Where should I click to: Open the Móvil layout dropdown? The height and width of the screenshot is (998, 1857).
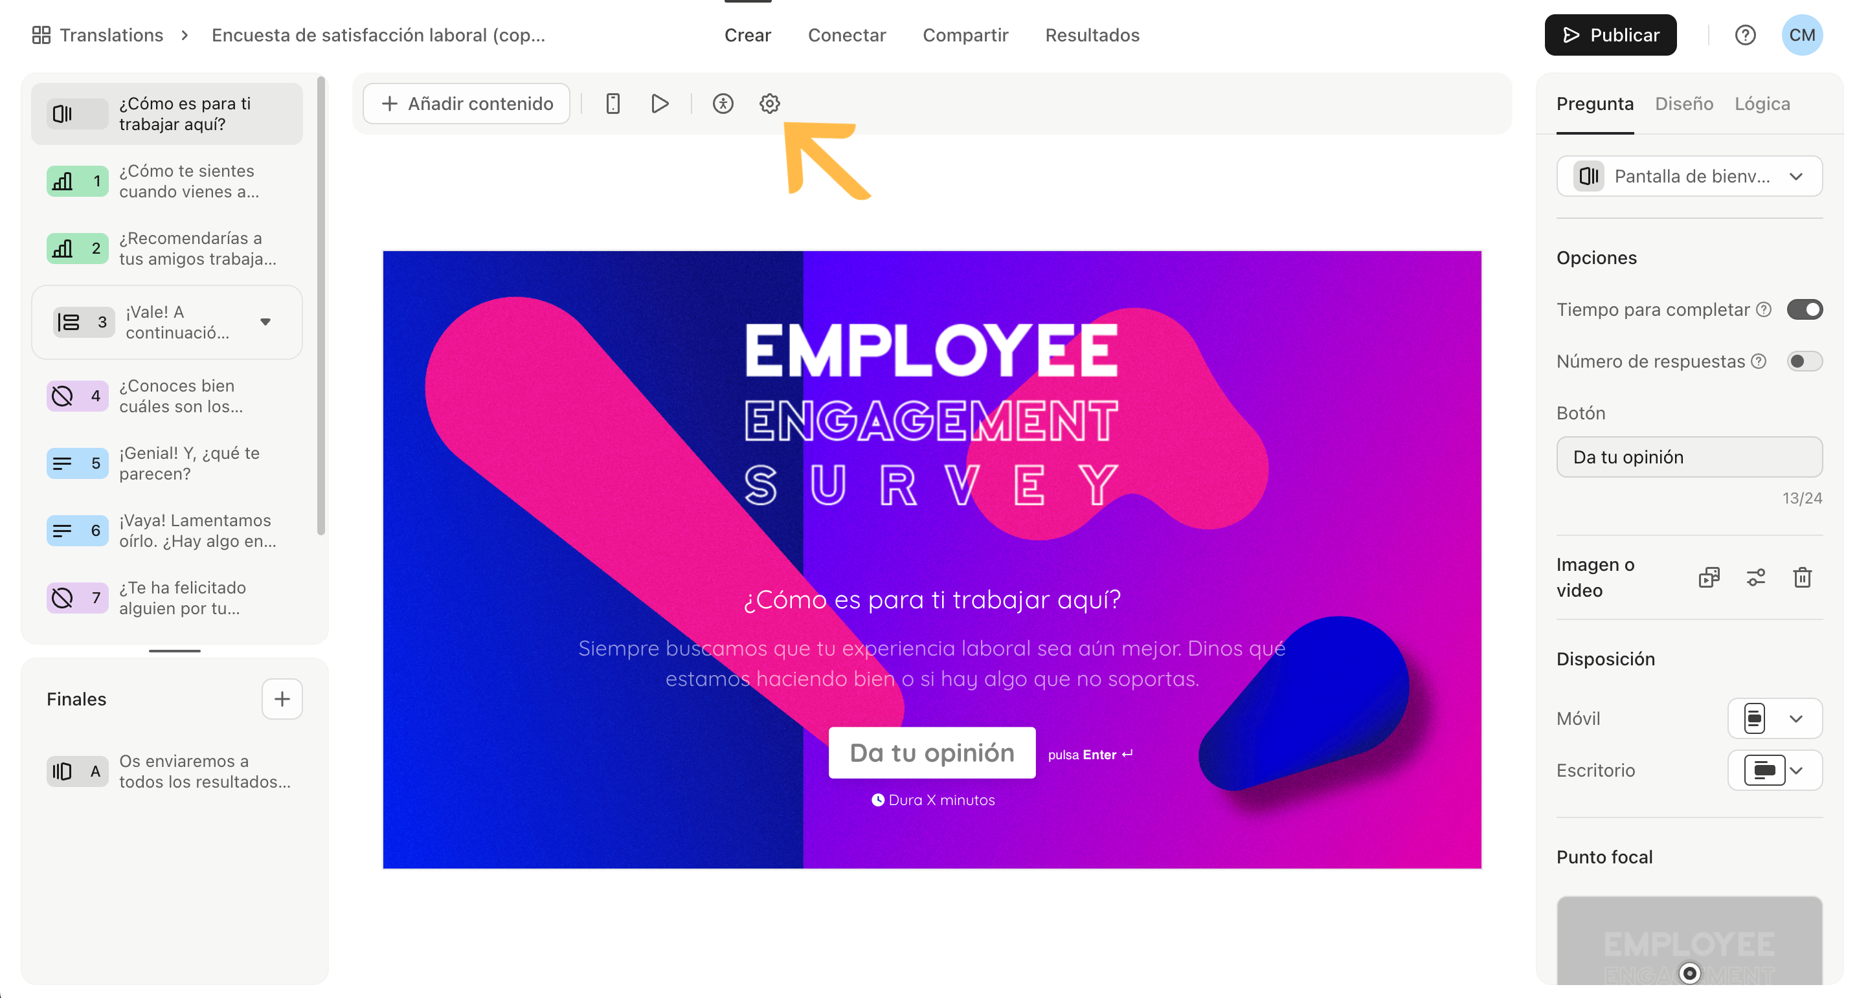coord(1774,718)
